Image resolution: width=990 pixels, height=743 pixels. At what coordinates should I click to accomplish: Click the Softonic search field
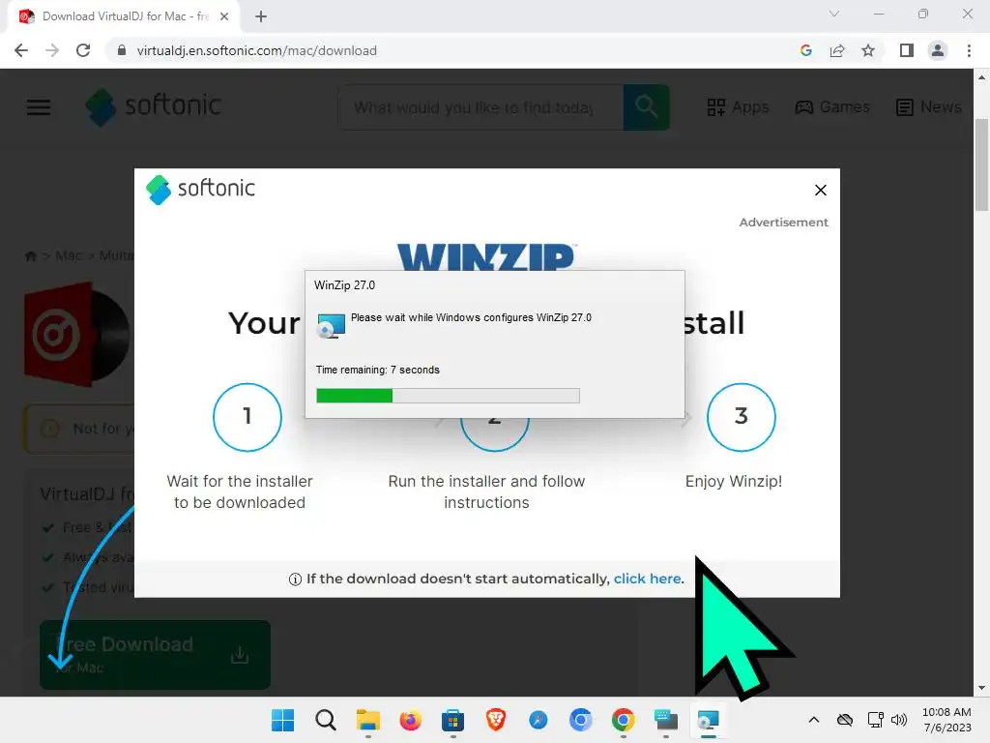click(x=481, y=107)
